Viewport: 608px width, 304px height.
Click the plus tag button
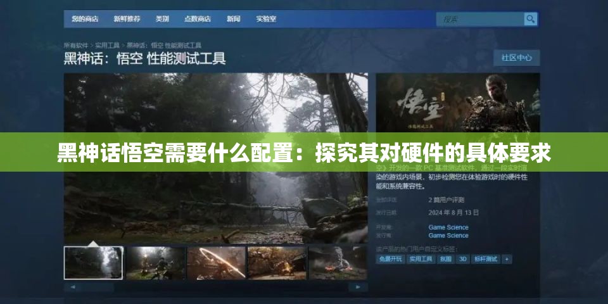pos(507,259)
